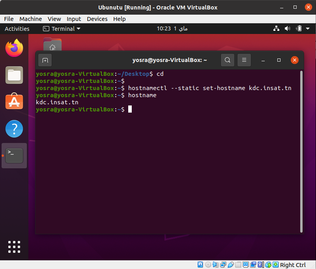The height and width of the screenshot is (269, 316).
Task: Open the clock showing 10:23
Action: pyautogui.click(x=172, y=29)
